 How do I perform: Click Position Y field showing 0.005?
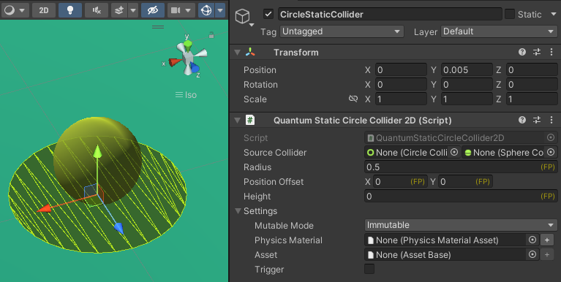click(467, 69)
